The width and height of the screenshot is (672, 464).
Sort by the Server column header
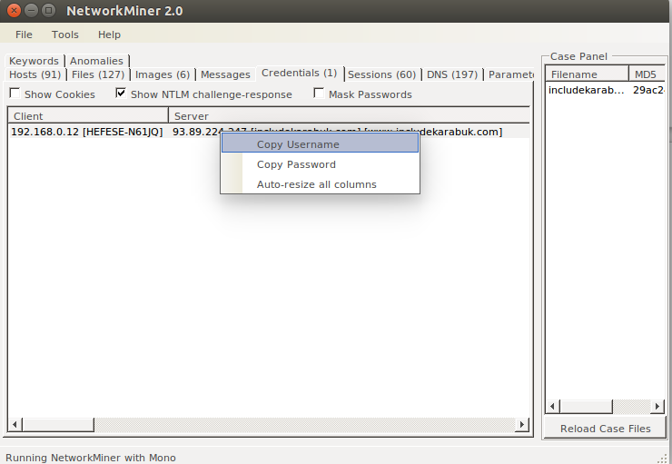point(350,116)
